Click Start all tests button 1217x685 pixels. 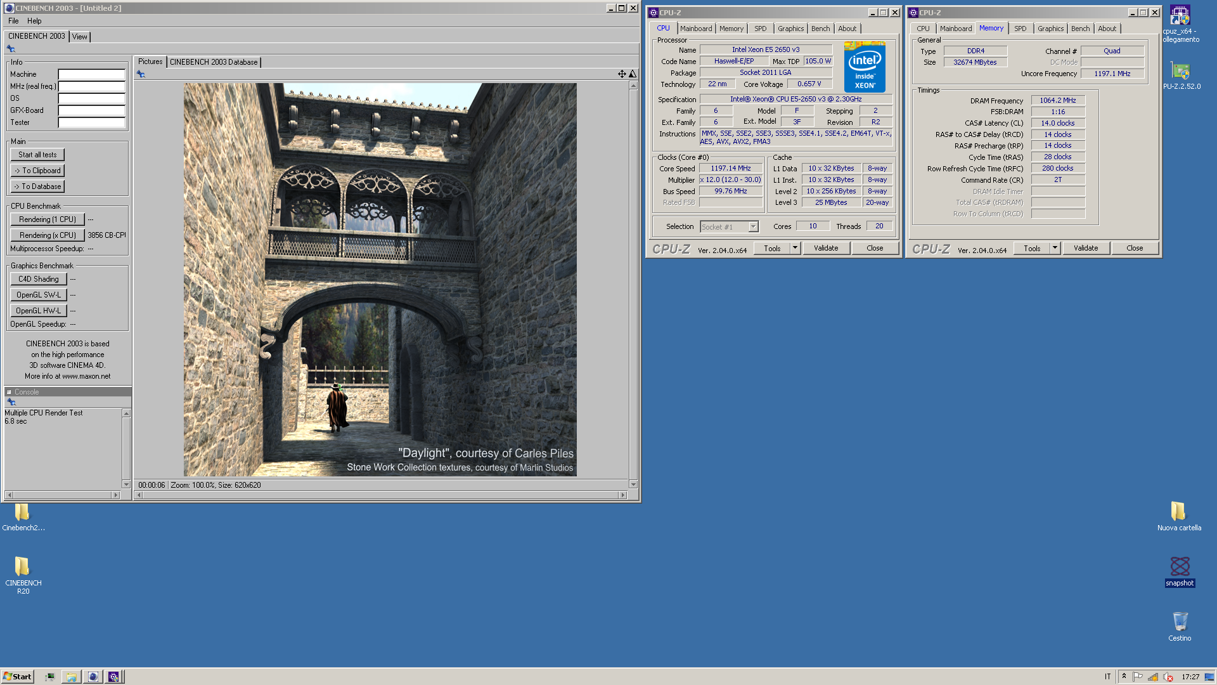[x=37, y=155]
